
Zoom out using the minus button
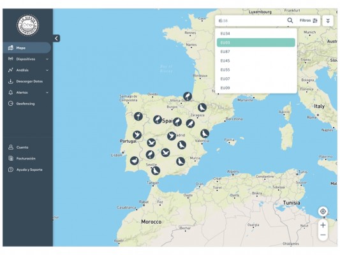[x=323, y=235]
